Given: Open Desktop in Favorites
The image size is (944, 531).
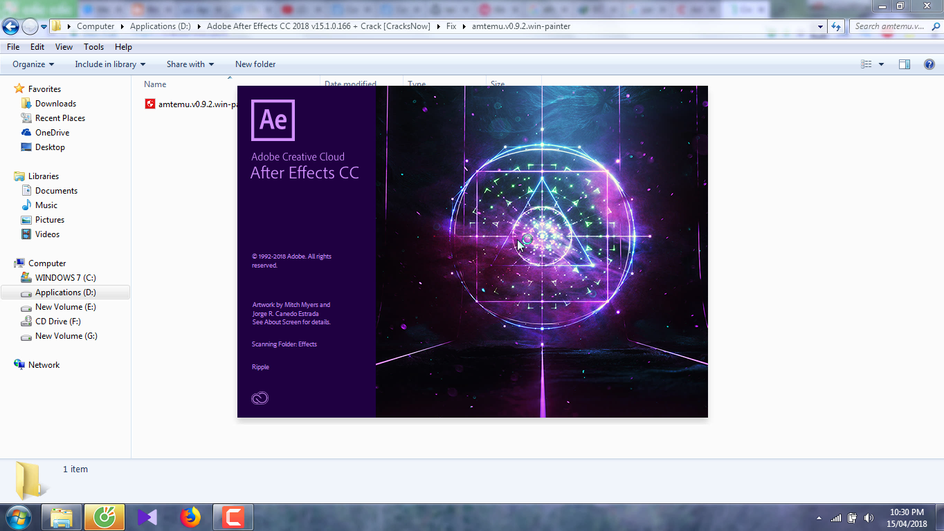Looking at the screenshot, I should [50, 147].
